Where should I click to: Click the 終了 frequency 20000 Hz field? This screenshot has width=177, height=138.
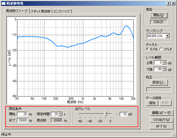22,120
